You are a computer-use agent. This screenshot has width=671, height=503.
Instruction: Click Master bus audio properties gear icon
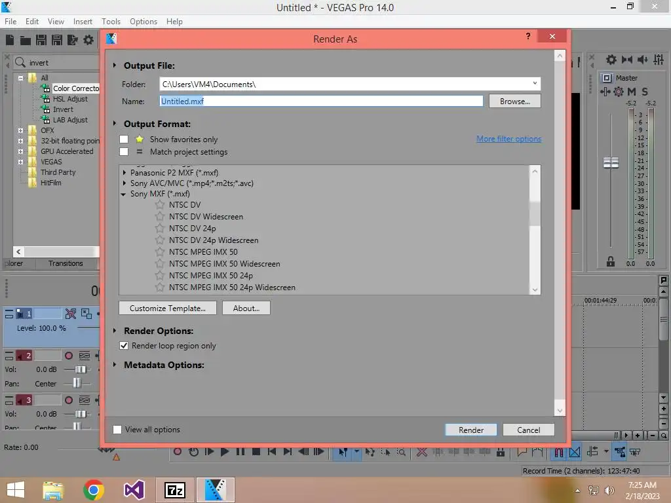[x=611, y=60]
